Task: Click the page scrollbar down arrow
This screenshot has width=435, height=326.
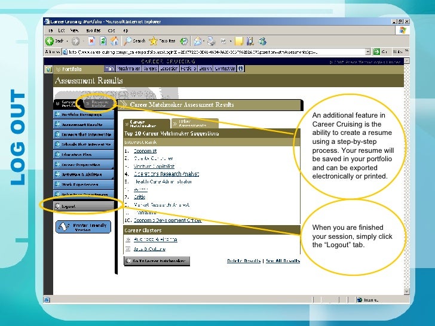Action: pos(406,291)
